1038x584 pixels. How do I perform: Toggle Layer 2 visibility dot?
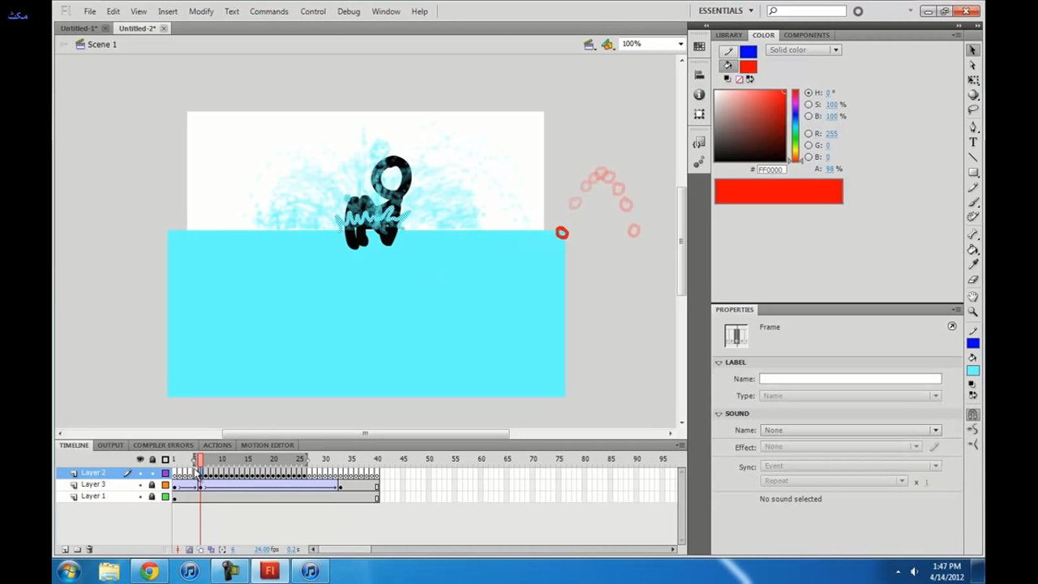pos(140,473)
